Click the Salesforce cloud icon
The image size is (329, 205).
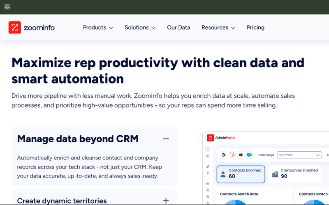coord(249,155)
